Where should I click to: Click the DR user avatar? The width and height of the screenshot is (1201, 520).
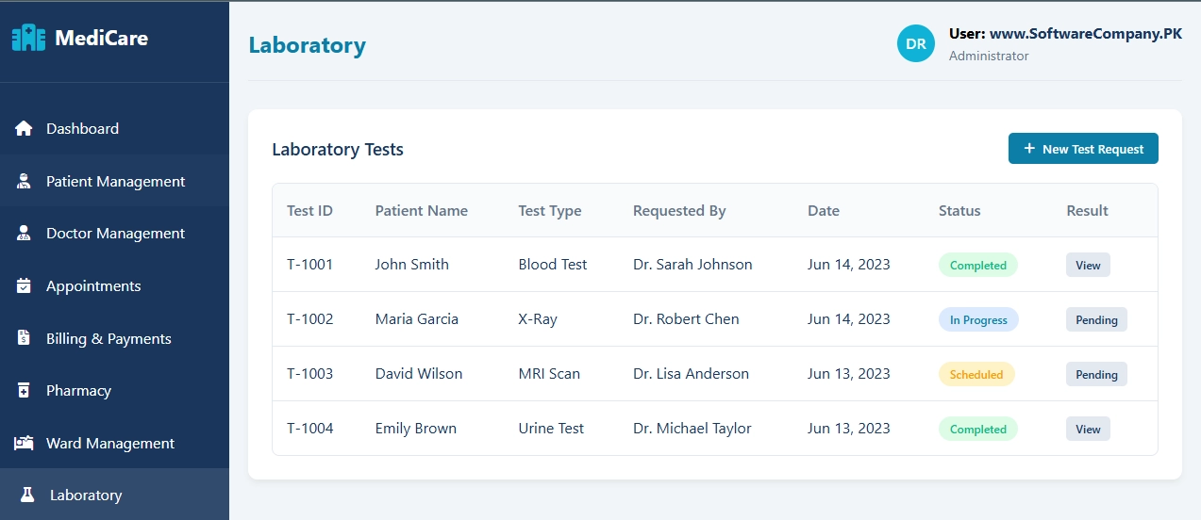[x=915, y=44]
